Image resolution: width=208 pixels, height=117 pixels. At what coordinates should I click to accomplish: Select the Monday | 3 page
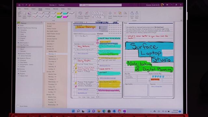57,54
